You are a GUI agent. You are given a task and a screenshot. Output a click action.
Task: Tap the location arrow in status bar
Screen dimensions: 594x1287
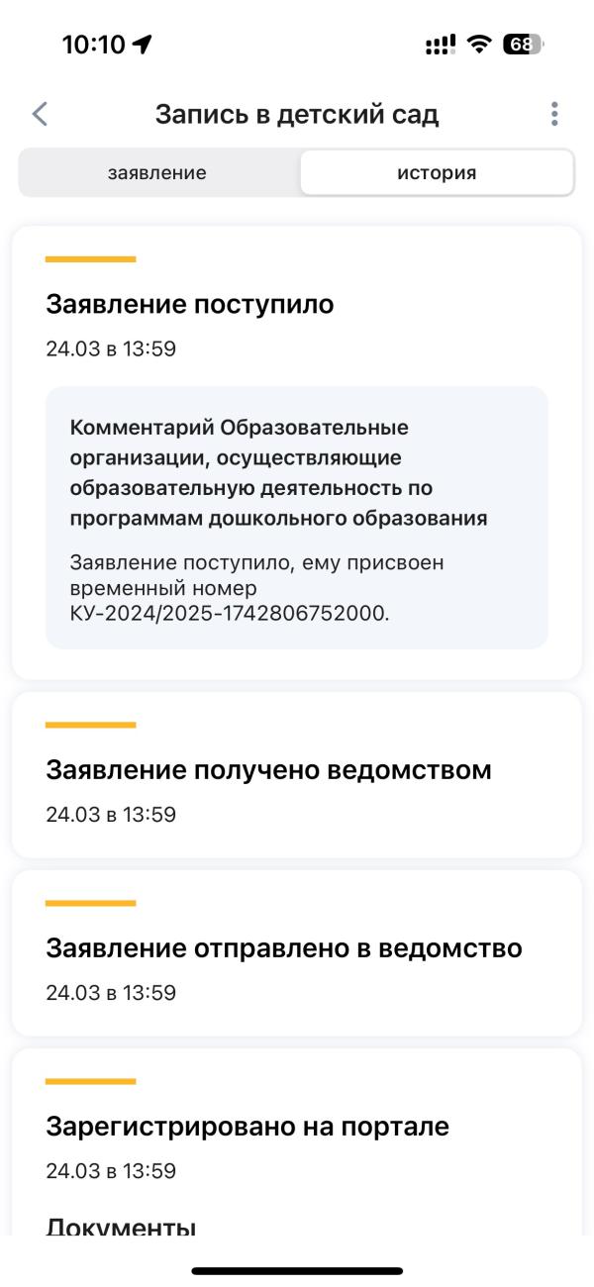pos(143,45)
